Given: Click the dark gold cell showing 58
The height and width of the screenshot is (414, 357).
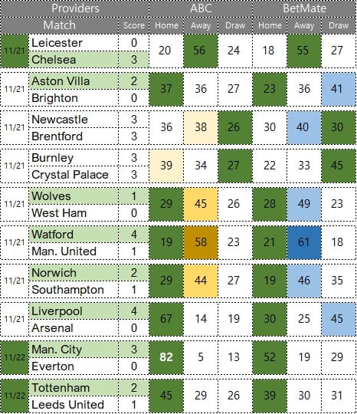Looking at the screenshot, I should 201,242.
